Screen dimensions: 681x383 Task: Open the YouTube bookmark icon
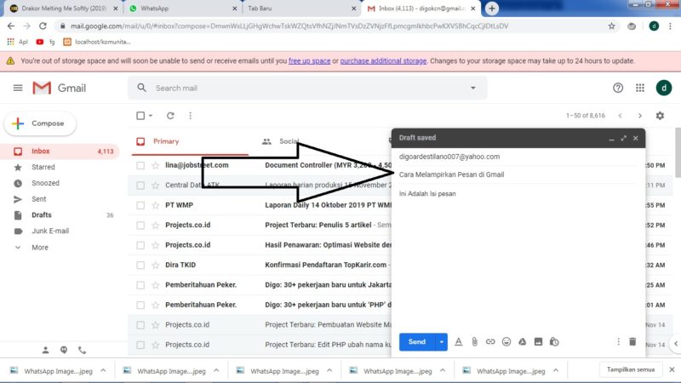(39, 42)
